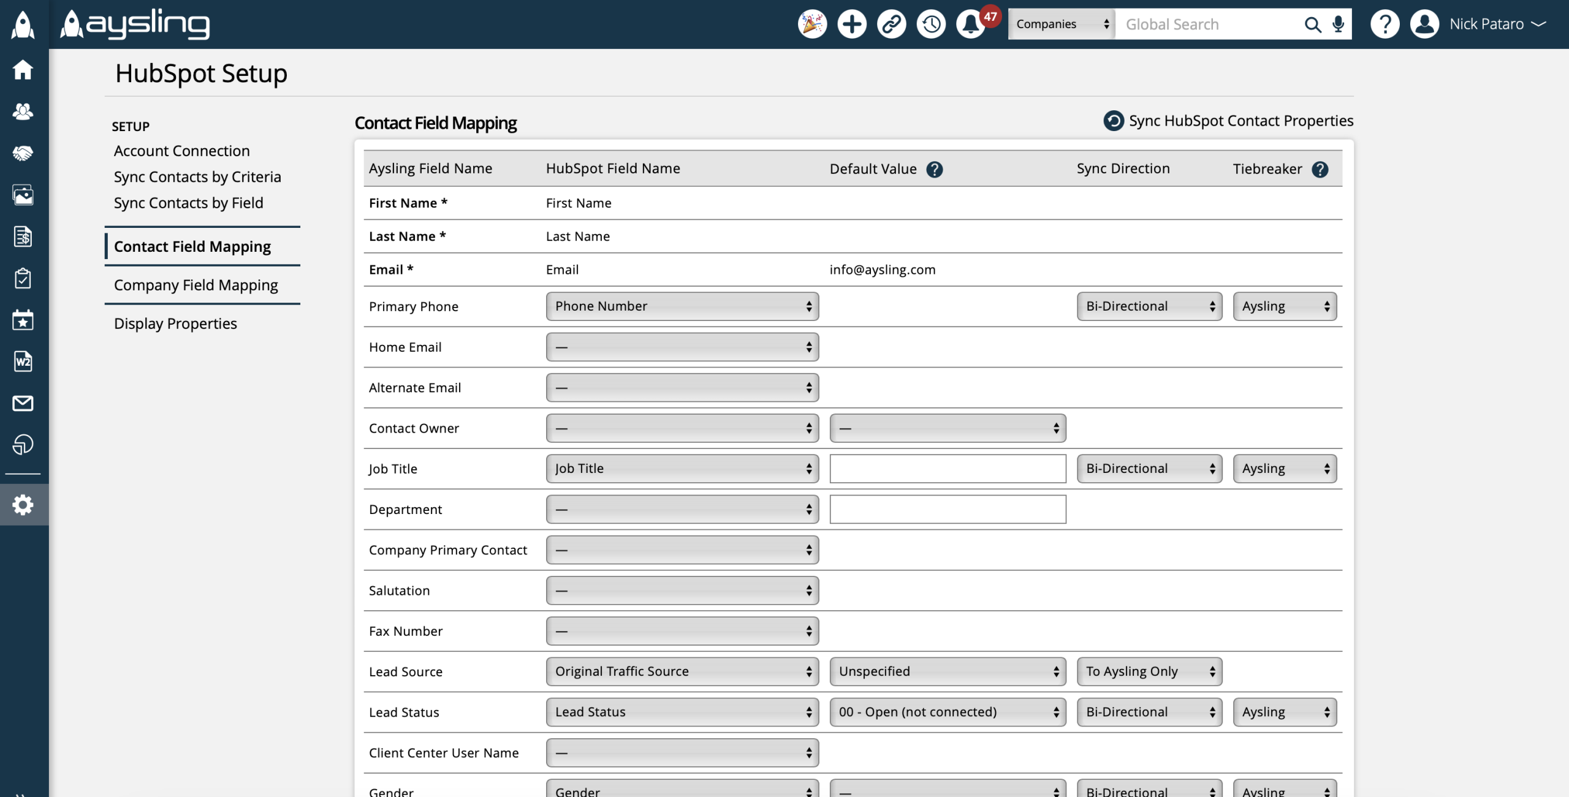Screen dimensions: 1569x797
Task: Open the envelope mail sidebar icon
Action: 23,403
